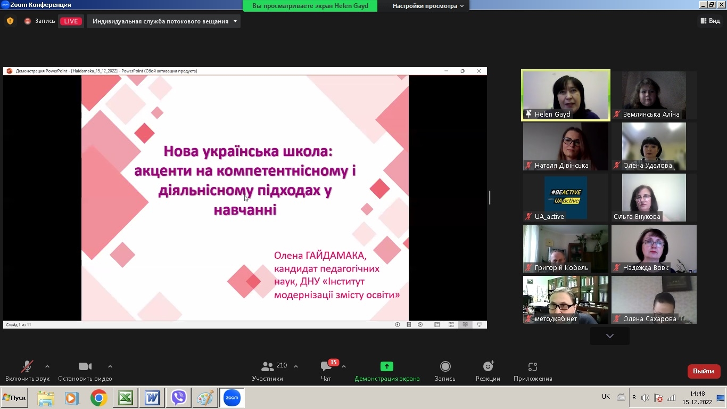Open Google Chrome from the taskbar

click(98, 398)
